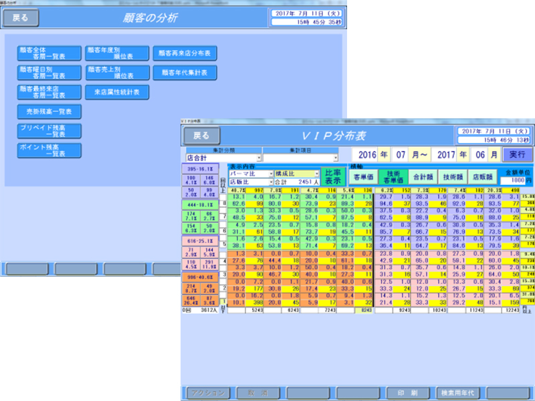
Task: Click the bottom axis value 5243
Action: (255, 310)
